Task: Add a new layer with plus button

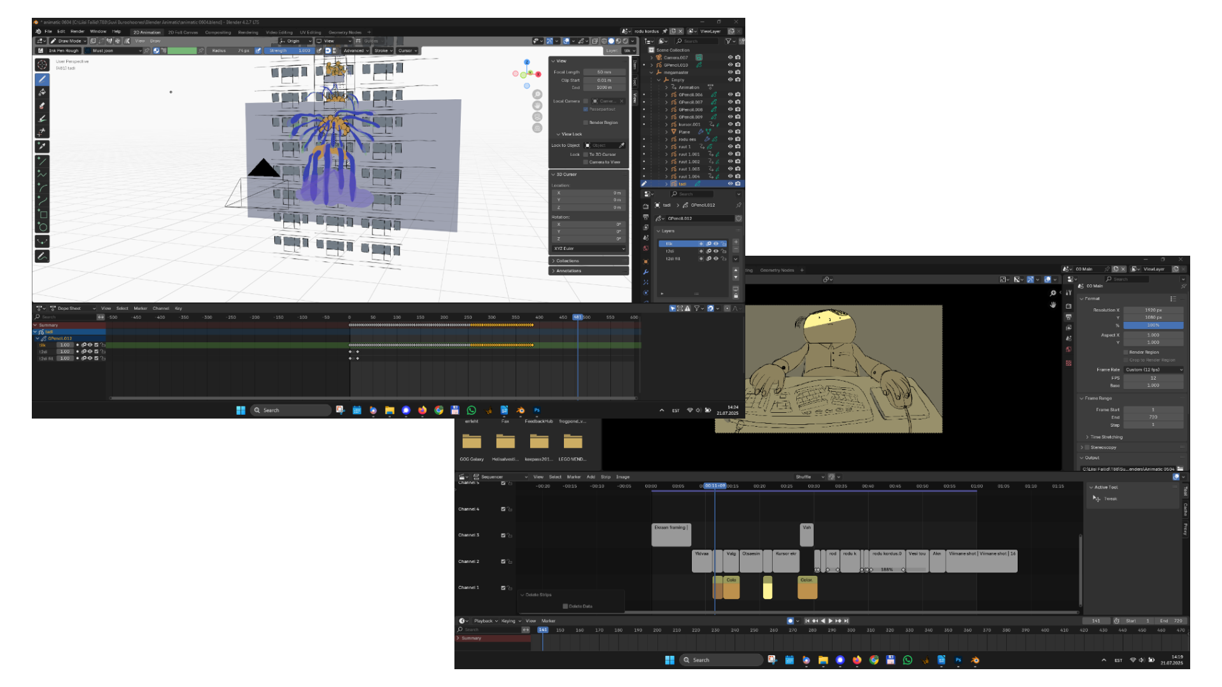Action: (x=736, y=242)
